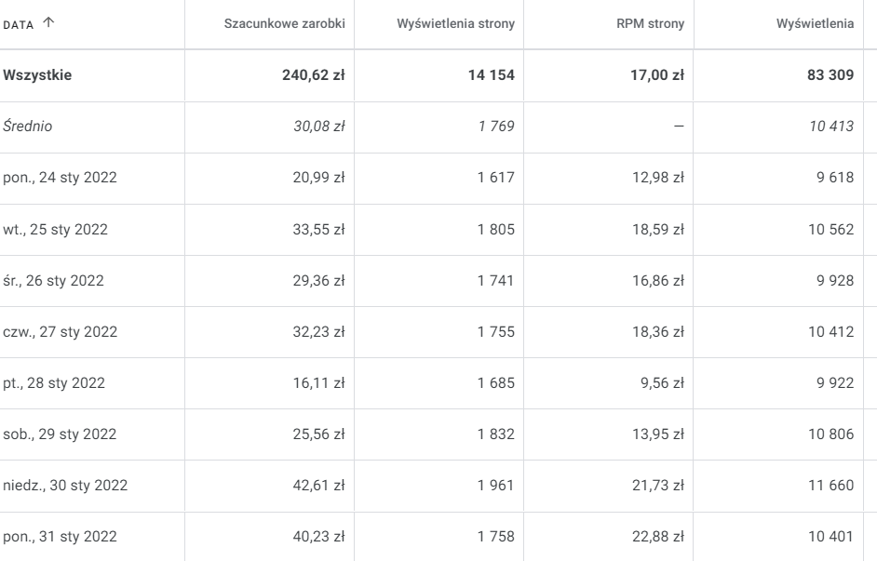877x561 pixels.
Task: Click the 22,88 zł RPM cell
Action: coord(660,536)
